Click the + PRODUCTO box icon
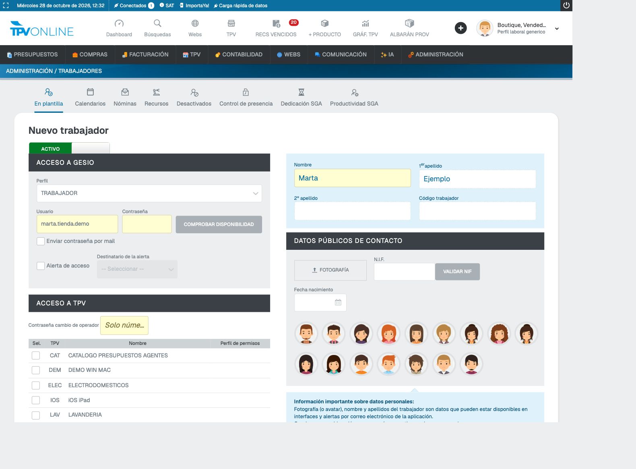The height and width of the screenshot is (469, 636). point(325,23)
